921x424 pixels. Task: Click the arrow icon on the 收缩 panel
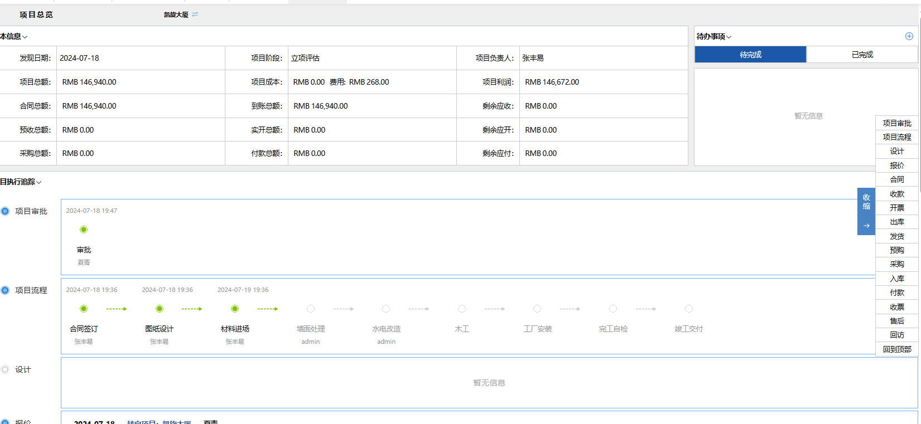coord(866,226)
